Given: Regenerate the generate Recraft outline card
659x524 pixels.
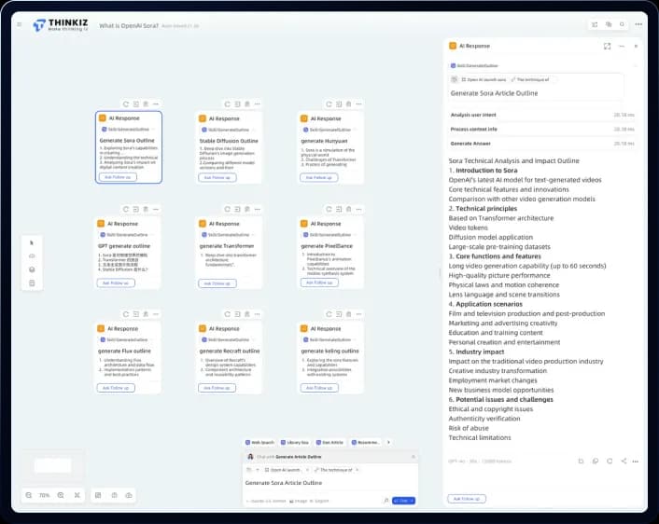Looking at the screenshot, I should 227,313.
